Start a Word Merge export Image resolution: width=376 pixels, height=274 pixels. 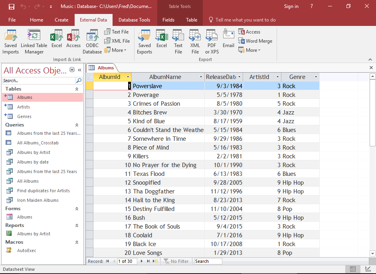[x=255, y=41]
